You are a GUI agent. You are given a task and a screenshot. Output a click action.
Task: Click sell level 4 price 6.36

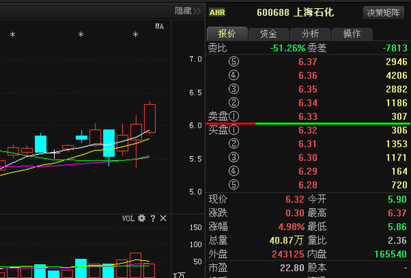pos(308,76)
